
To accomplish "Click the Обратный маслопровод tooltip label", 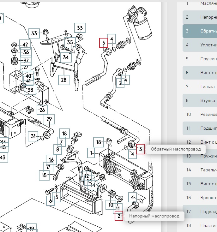I will coord(176,149).
